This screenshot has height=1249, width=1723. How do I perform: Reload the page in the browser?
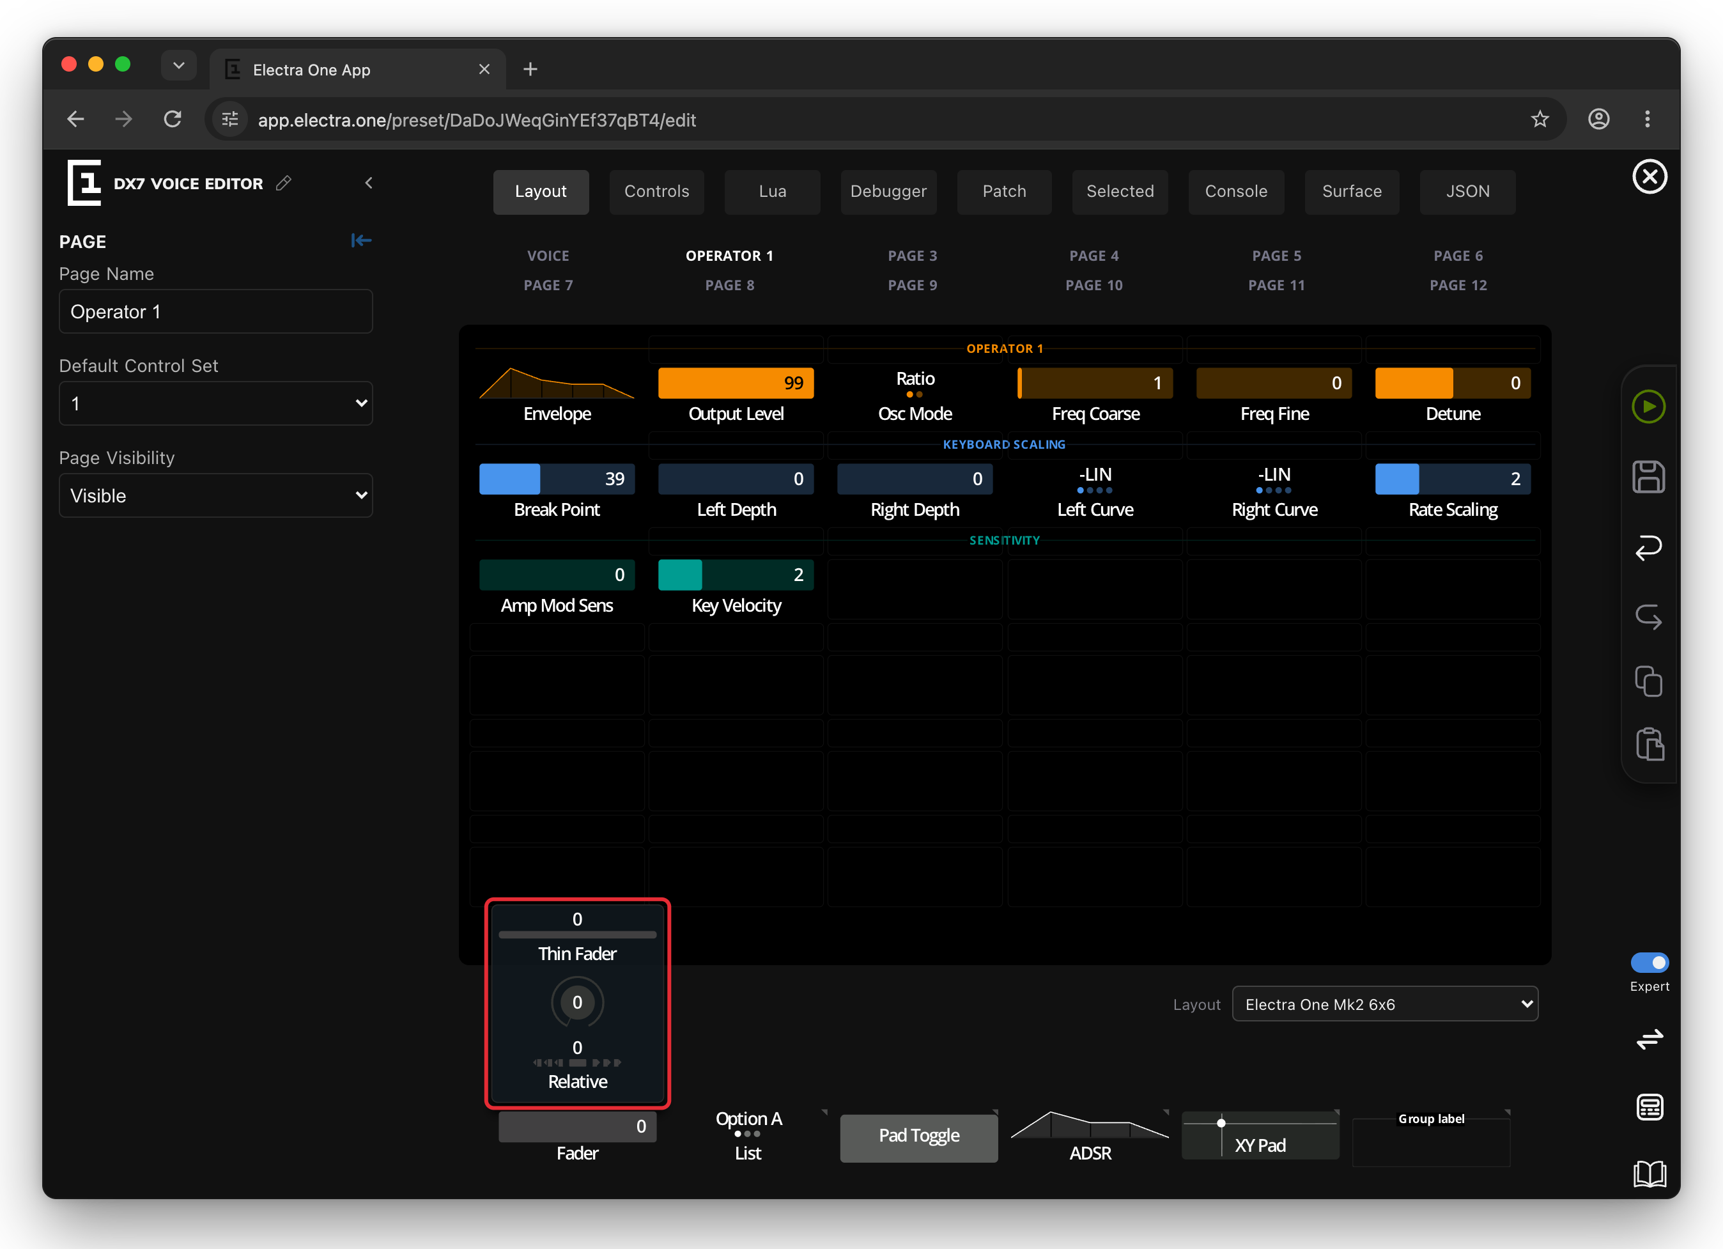(x=173, y=120)
